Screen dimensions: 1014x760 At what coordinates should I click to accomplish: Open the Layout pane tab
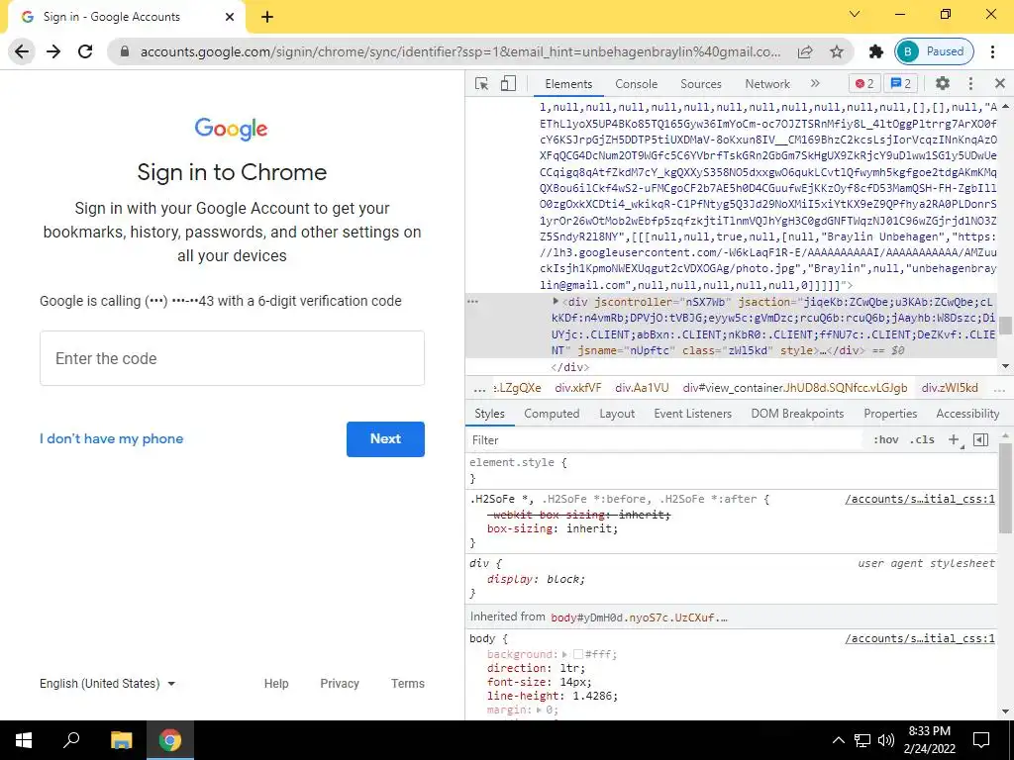(x=617, y=414)
